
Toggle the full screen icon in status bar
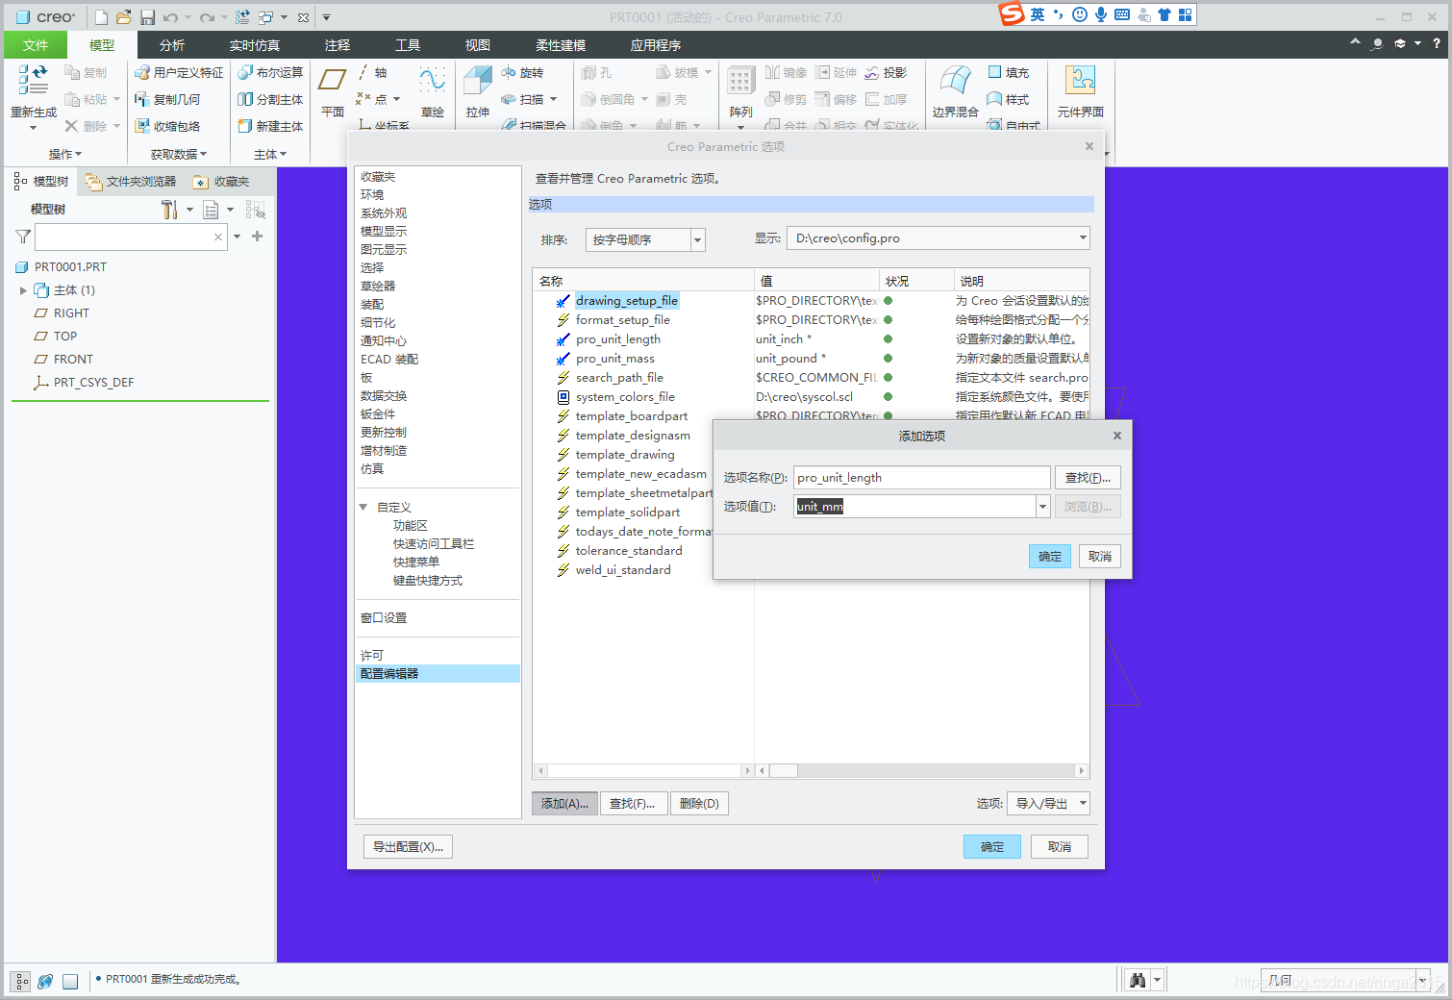pos(70,981)
